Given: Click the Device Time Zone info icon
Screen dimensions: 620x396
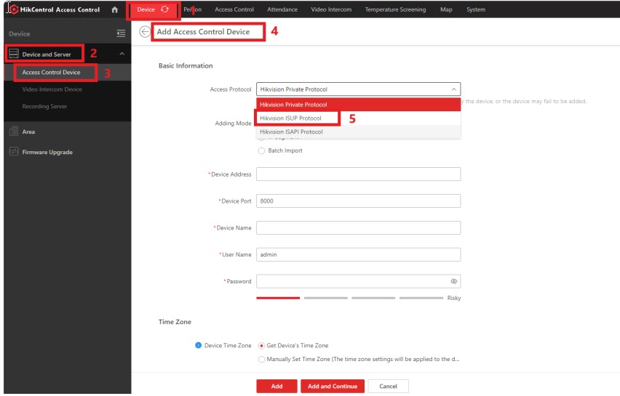Looking at the screenshot, I should [198, 346].
